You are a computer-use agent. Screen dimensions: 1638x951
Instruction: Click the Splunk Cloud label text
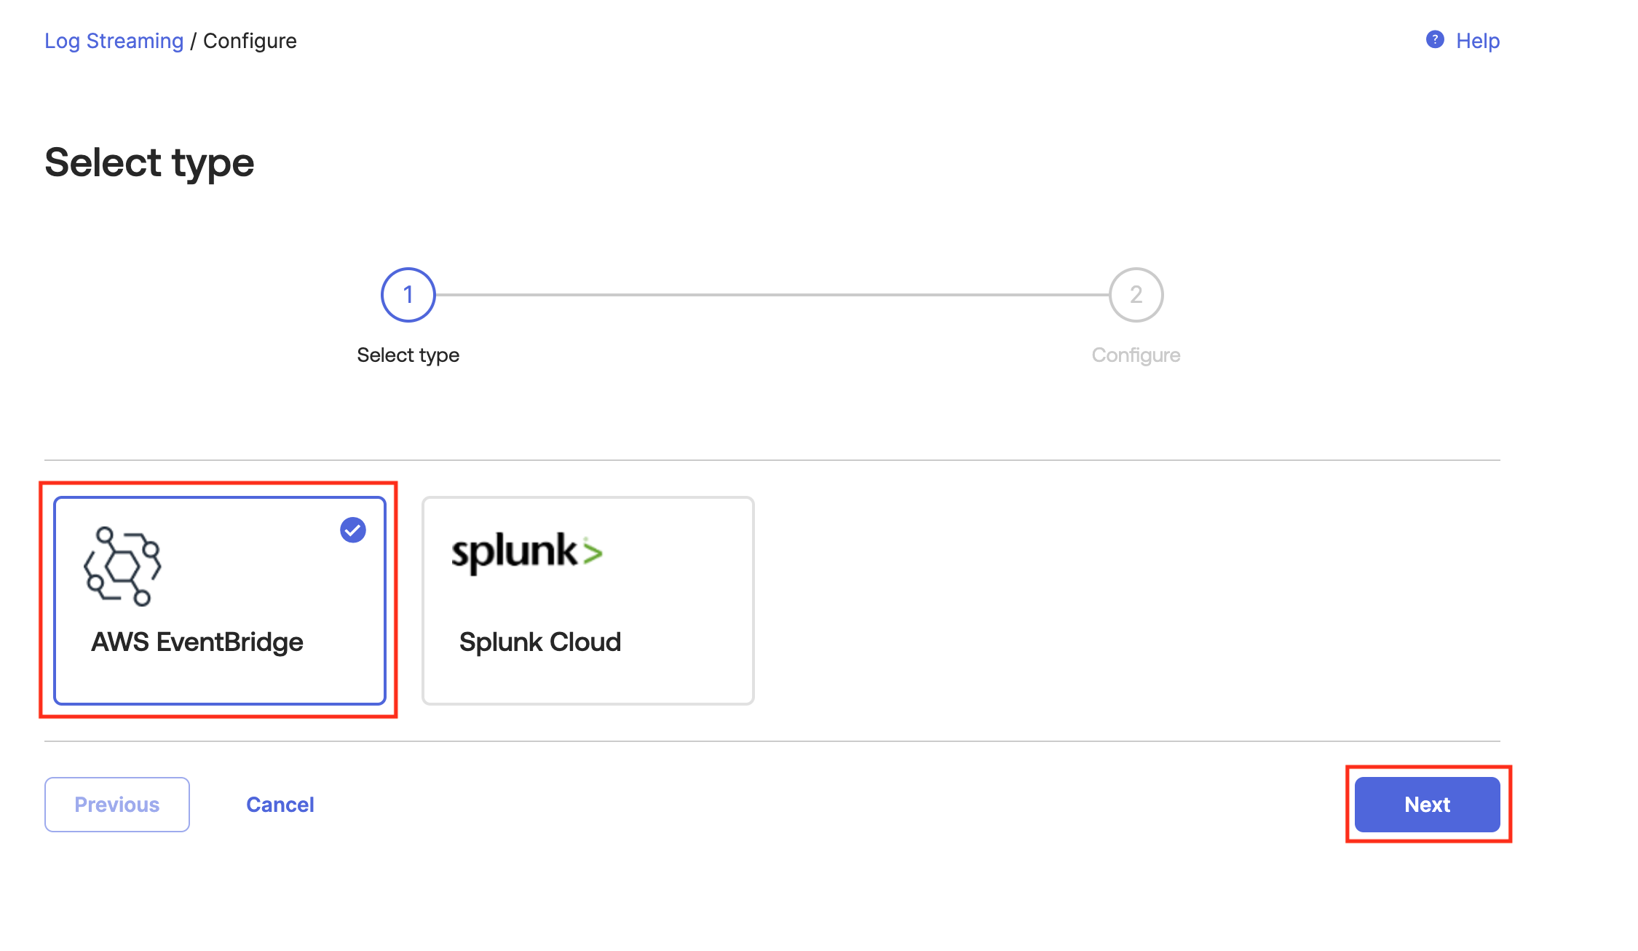pyautogui.click(x=540, y=642)
